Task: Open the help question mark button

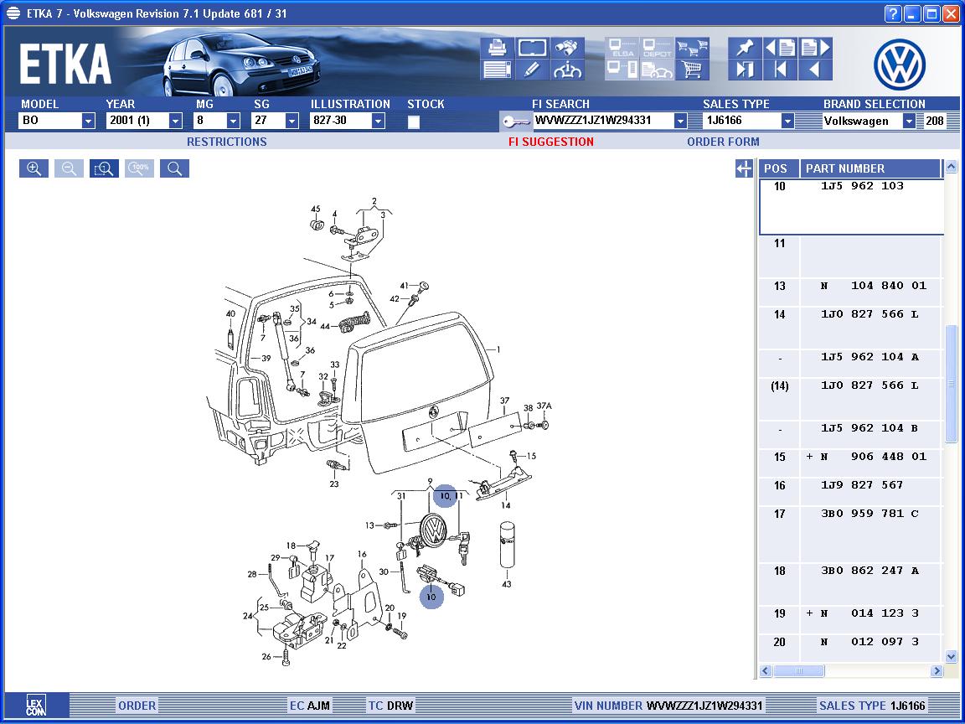Action: 892,13
